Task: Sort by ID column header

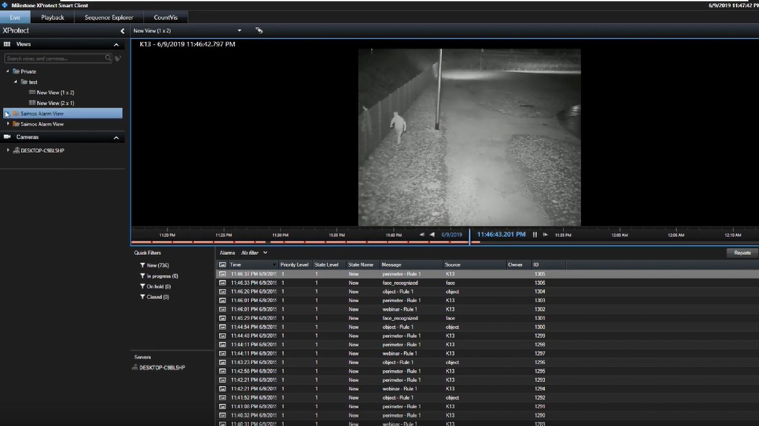Action: click(549, 265)
